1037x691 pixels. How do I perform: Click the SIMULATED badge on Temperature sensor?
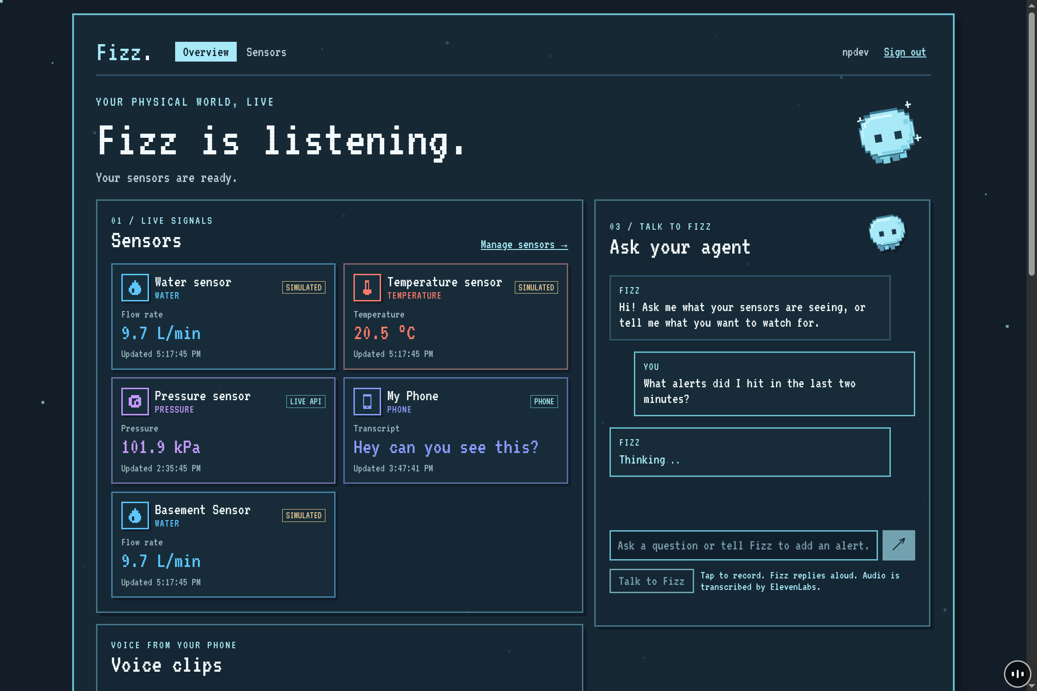pyautogui.click(x=536, y=288)
